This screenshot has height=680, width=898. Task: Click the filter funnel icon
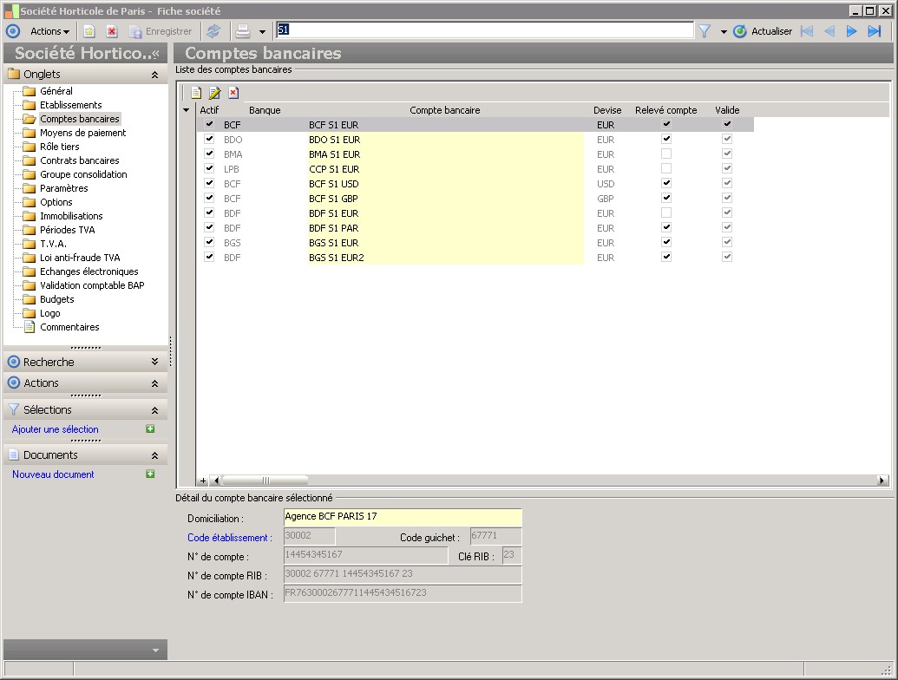coord(705,31)
